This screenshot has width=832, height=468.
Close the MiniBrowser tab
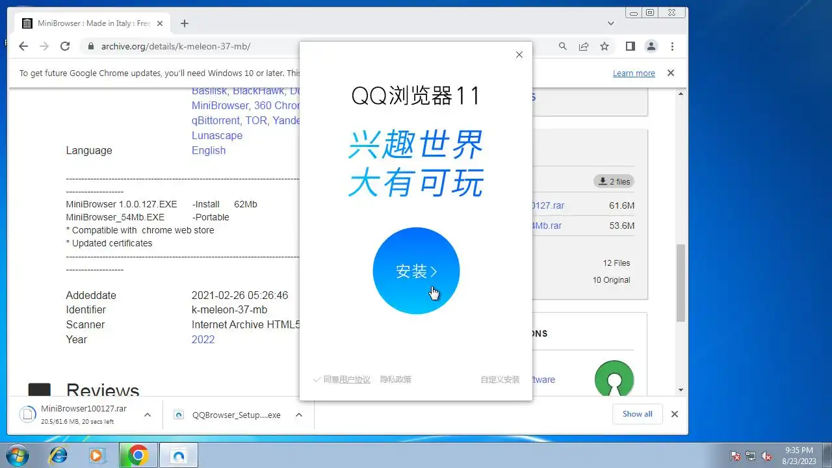pos(160,23)
